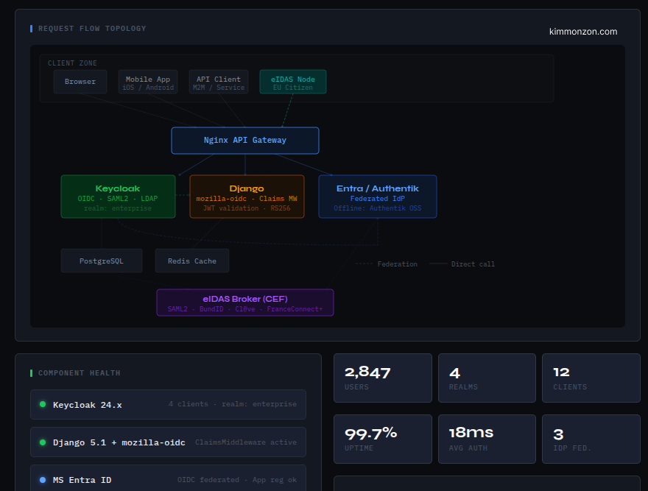Select the Redis Cache node
Viewport: 648px width, 491px height.
(x=191, y=260)
